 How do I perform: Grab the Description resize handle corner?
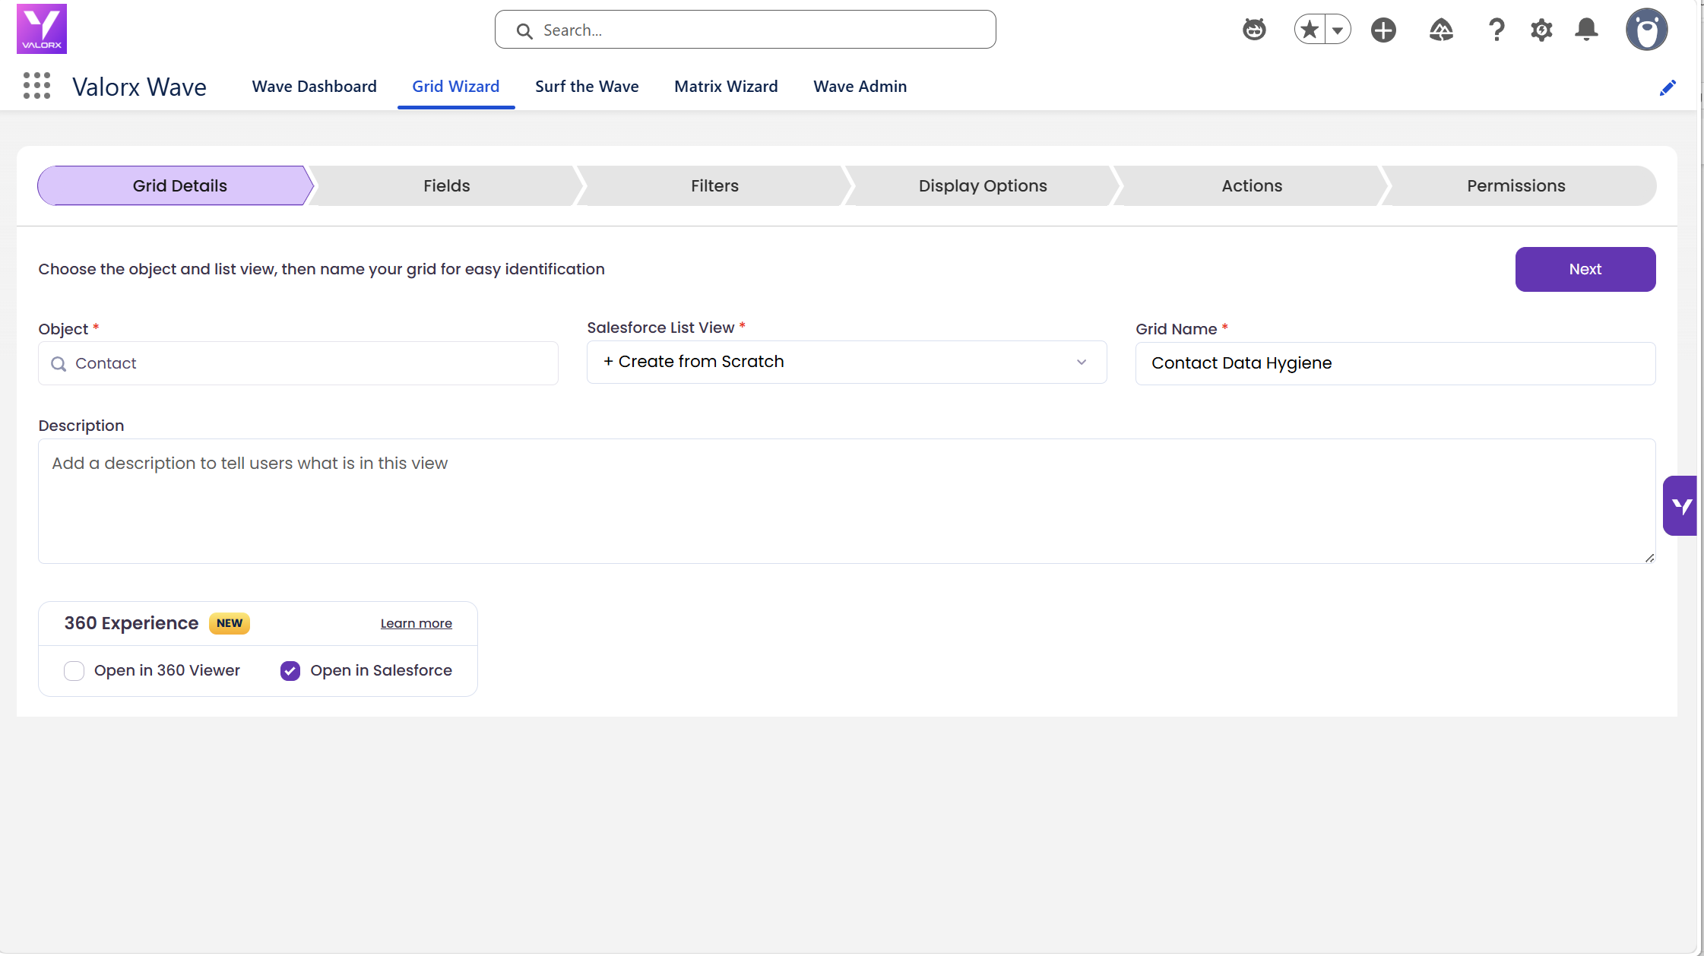(1649, 558)
